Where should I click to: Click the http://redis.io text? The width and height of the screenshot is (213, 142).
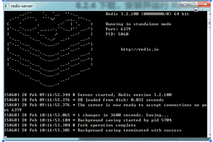[140, 49]
